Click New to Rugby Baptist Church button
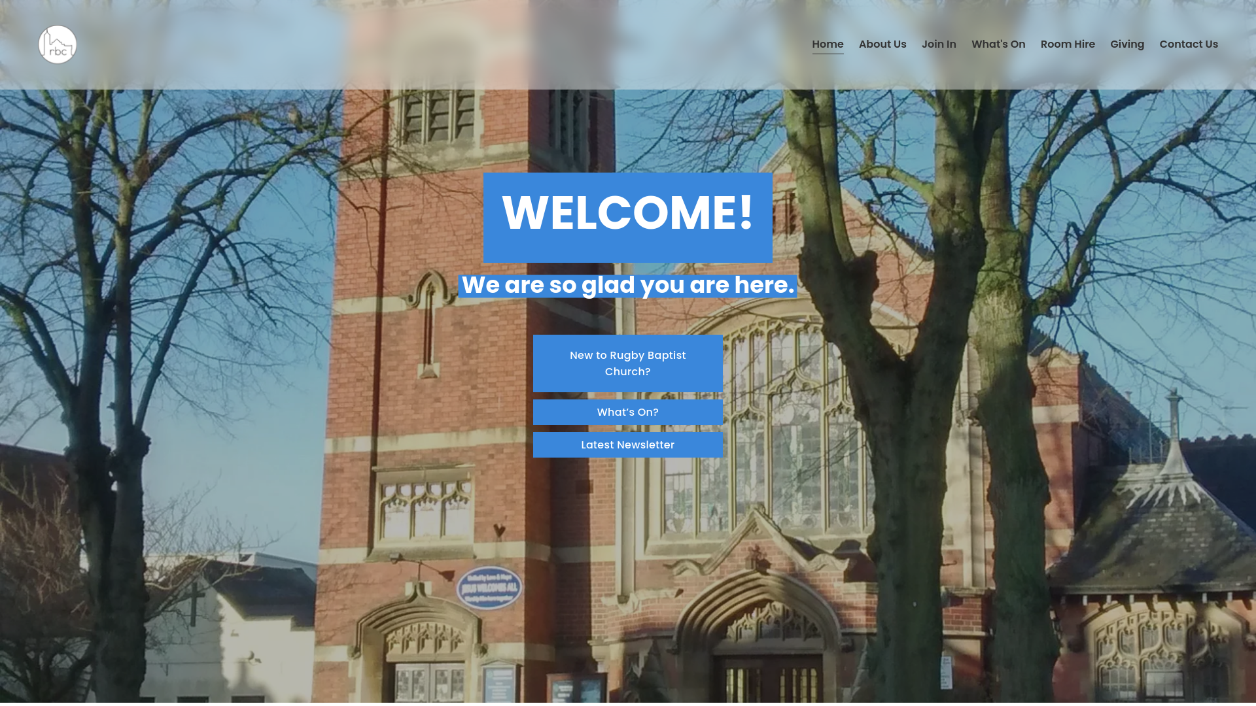 coord(628,363)
